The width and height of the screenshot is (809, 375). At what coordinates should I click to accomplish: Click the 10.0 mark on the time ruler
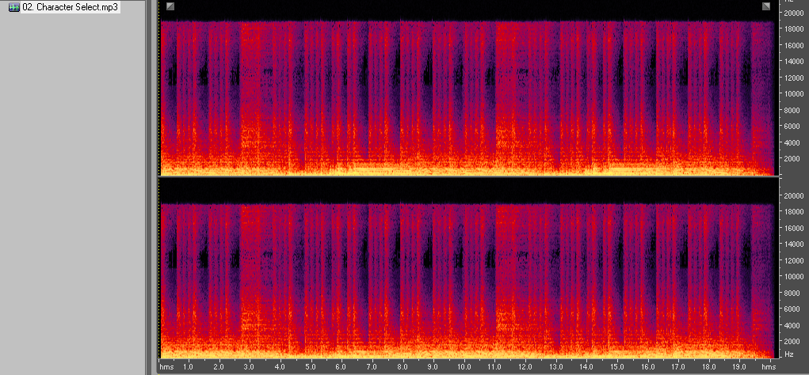coord(463,367)
